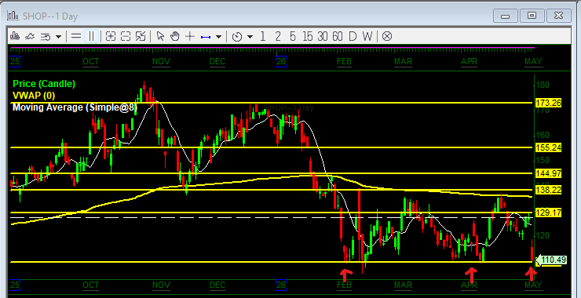Click the top DEC date axis label
This screenshot has width=581, height=298.
217,61
